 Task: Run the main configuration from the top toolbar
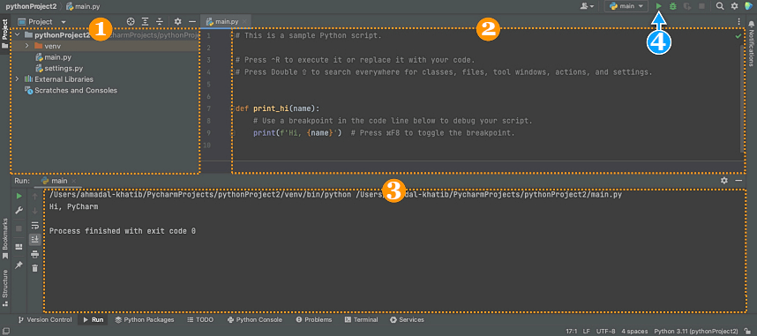coord(658,6)
